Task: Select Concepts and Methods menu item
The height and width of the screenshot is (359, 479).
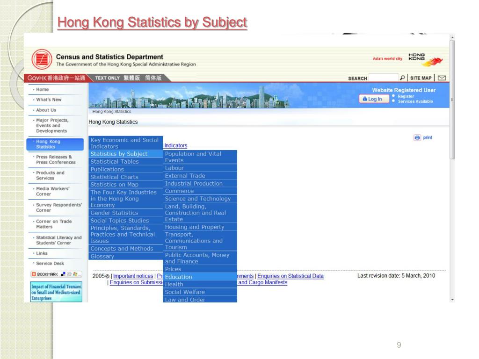Action: pos(125,249)
